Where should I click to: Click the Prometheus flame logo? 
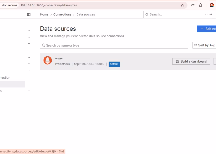click(x=48, y=60)
